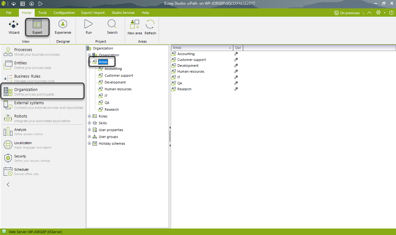The height and width of the screenshot is (235, 396).
Task: Open the Localization module
Action: pyautogui.click(x=42, y=145)
